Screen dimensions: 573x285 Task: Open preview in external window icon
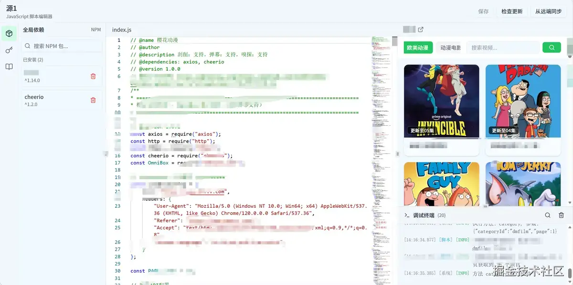coord(421,30)
